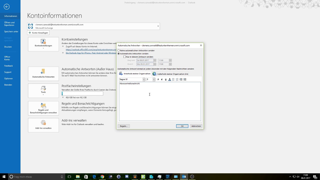Viewport: 320px width, 180px height.
Task: Close the Automatische Antworten dialog
Action: coord(201,45)
